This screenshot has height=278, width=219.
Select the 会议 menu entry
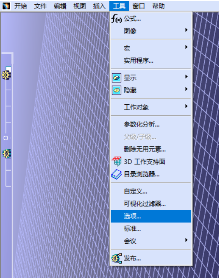tap(151, 241)
